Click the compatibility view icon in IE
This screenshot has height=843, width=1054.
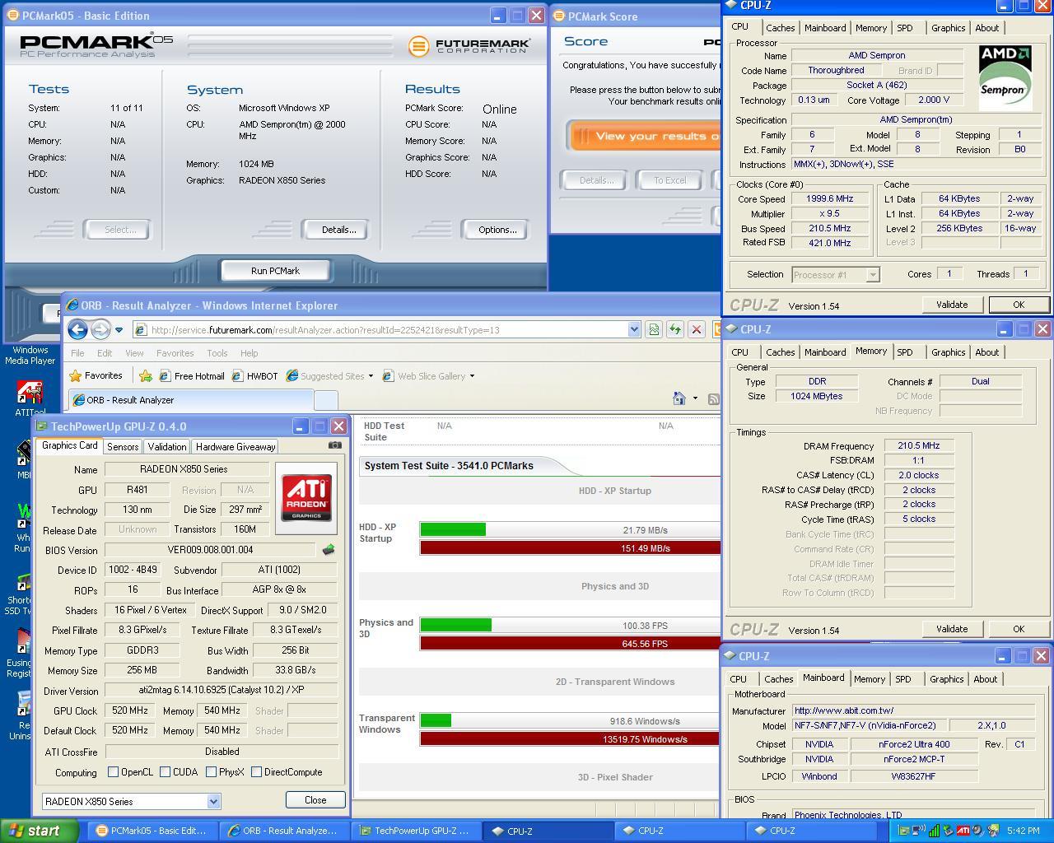pos(654,329)
